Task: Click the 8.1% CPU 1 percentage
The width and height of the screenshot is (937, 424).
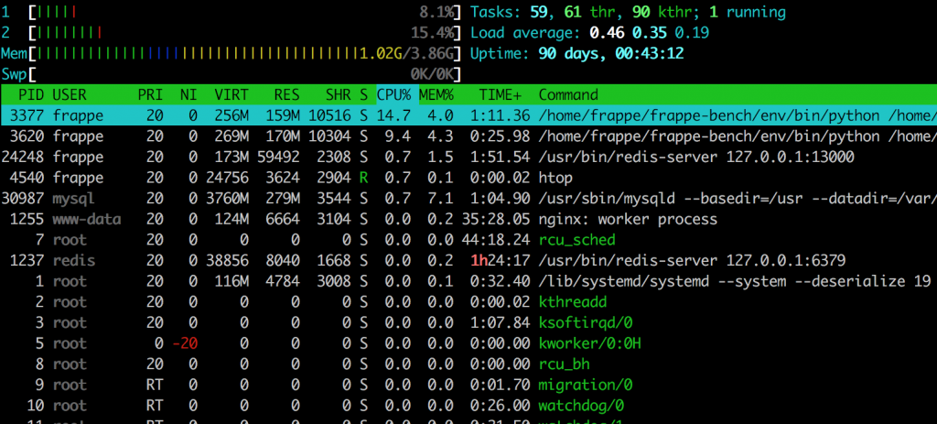Action: [436, 12]
